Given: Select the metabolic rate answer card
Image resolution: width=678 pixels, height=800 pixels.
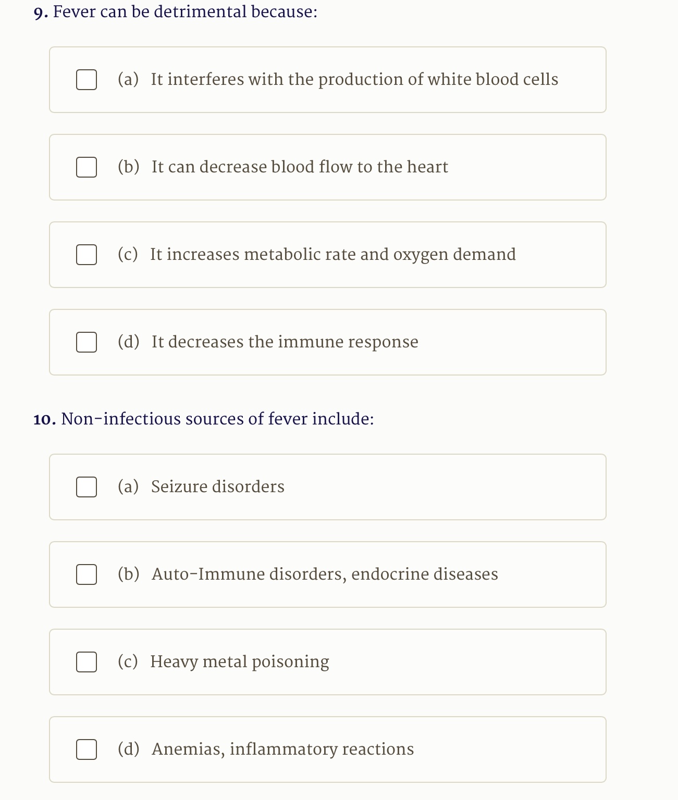Looking at the screenshot, I should point(327,254).
